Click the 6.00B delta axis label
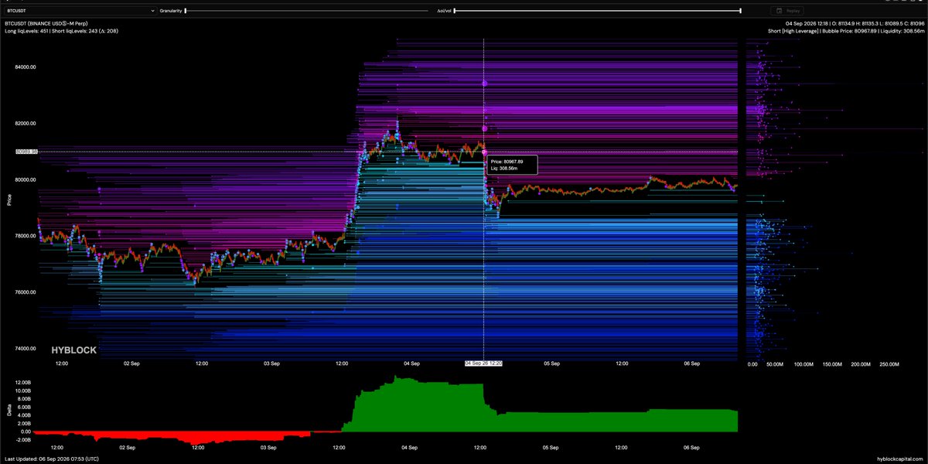This screenshot has width=928, height=464. 23,407
